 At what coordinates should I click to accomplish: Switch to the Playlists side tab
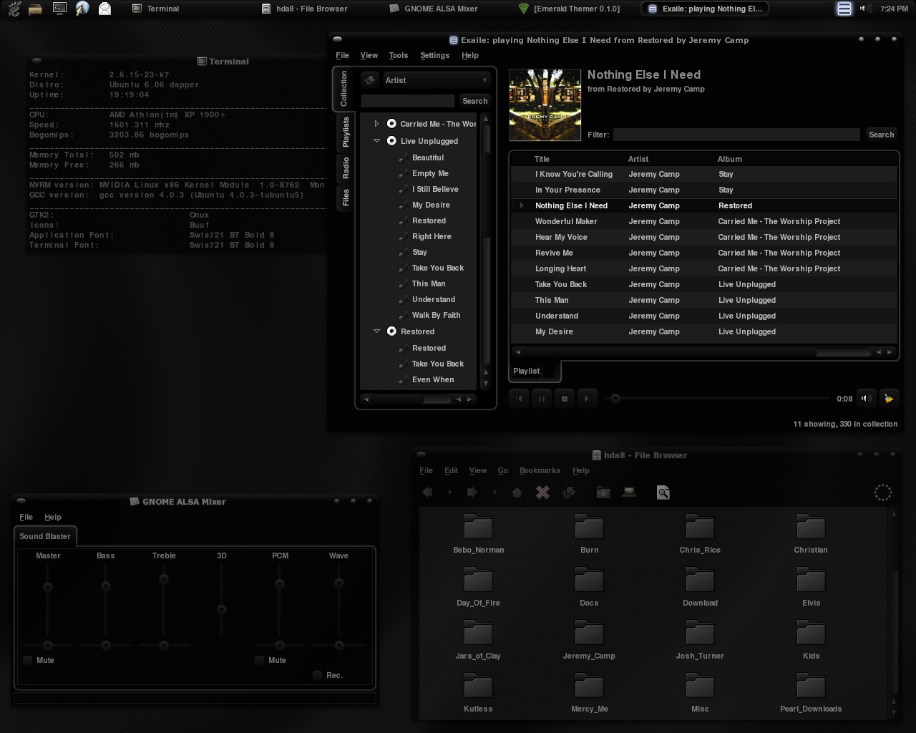346,132
